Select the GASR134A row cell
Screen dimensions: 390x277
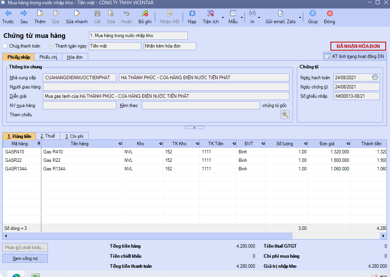click(22, 168)
